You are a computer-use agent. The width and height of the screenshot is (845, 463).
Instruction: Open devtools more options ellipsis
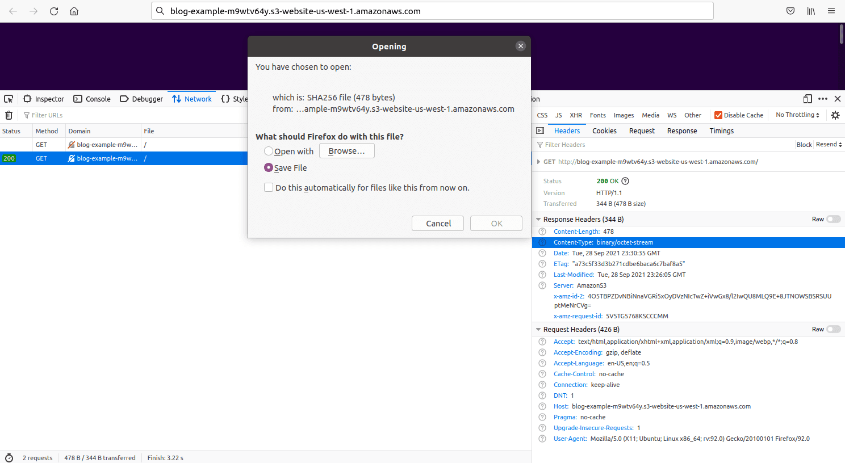(x=823, y=99)
